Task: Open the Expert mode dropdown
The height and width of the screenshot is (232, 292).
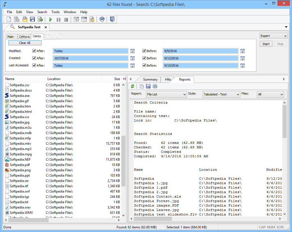Action: click(x=273, y=36)
